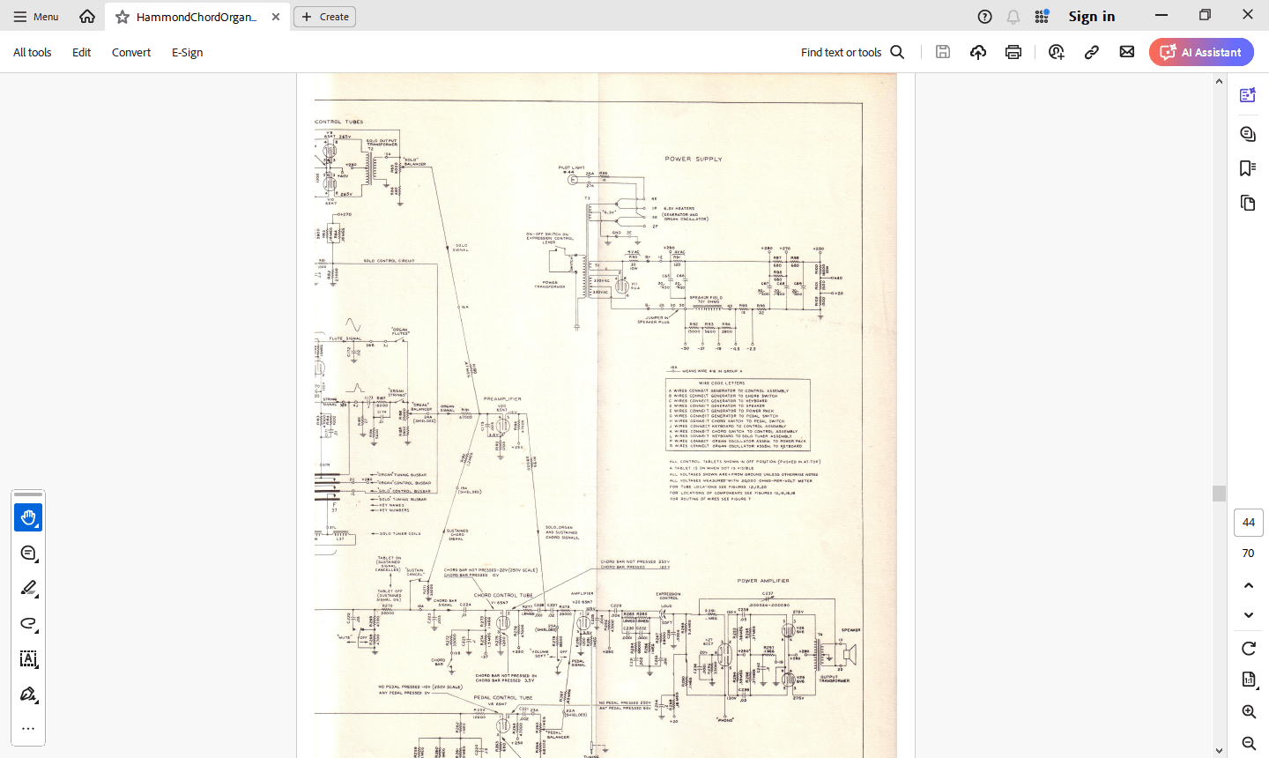Select the Add comment tool
1269x758 pixels.
click(x=28, y=553)
